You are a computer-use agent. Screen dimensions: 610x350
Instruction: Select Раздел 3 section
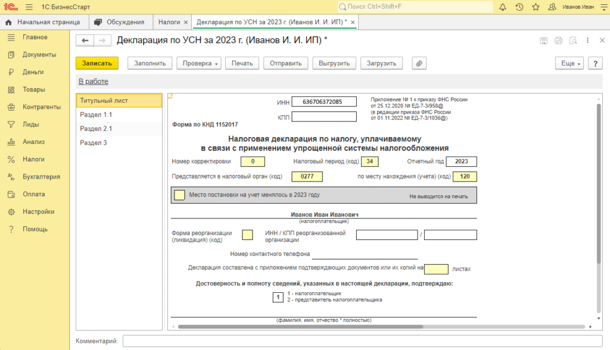pyautogui.click(x=119, y=143)
